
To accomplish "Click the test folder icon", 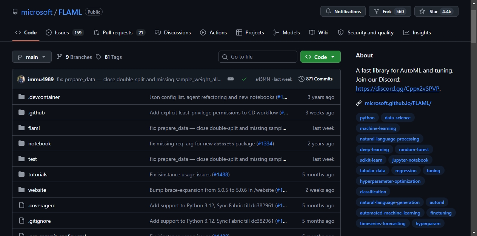I will pyautogui.click(x=22, y=159).
